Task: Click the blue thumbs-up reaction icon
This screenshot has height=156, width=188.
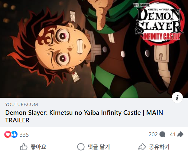Action: [14, 134]
